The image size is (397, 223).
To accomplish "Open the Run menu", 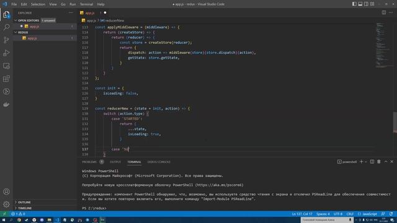I will 73,4.
